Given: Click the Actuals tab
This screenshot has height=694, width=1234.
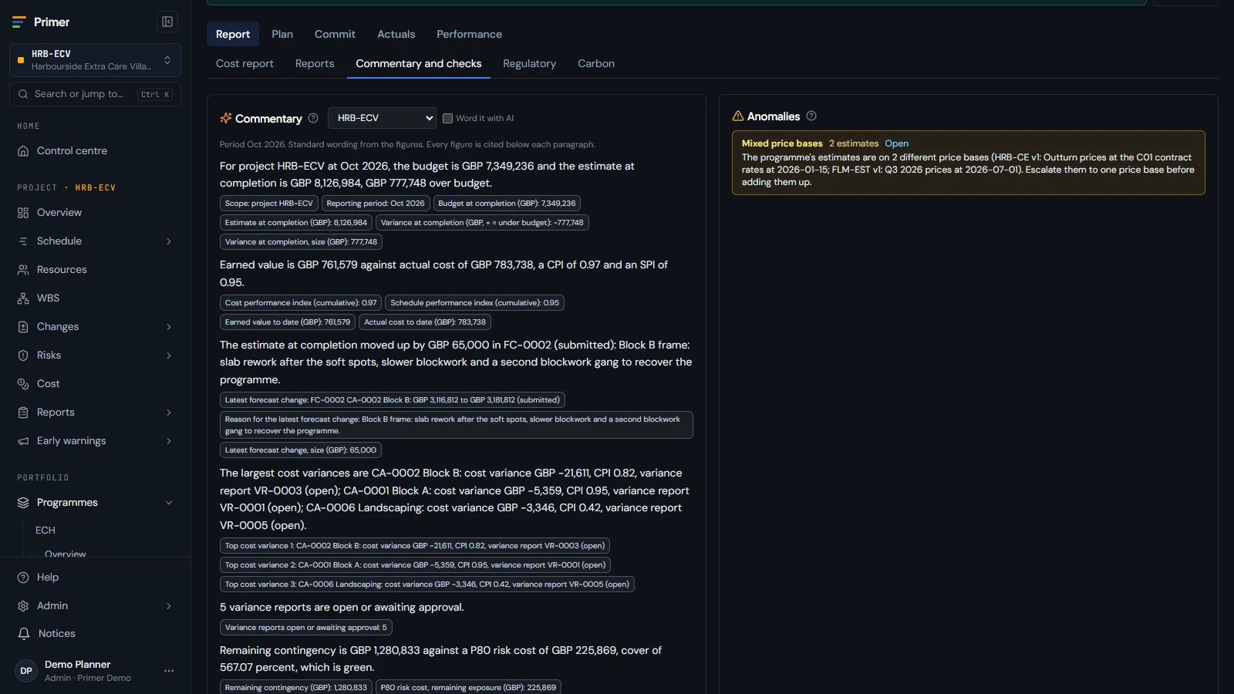Looking at the screenshot, I should coord(396,34).
